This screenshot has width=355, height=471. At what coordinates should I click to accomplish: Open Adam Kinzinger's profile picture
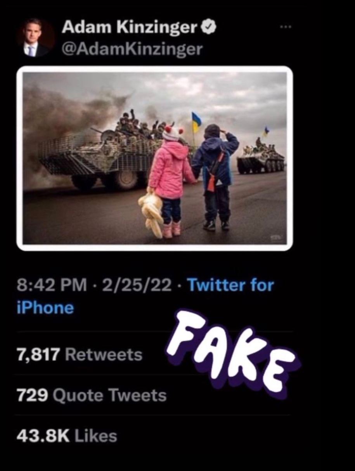click(35, 38)
